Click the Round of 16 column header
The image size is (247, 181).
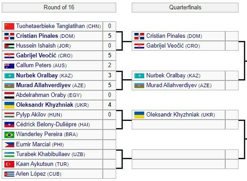pyautogui.click(x=59, y=8)
